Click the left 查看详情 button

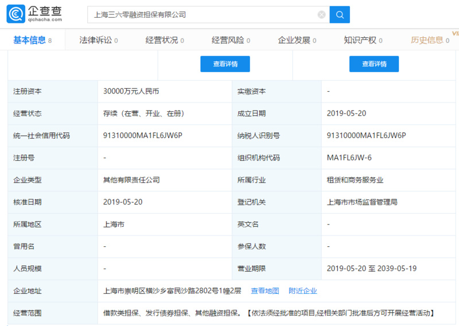click(x=225, y=64)
